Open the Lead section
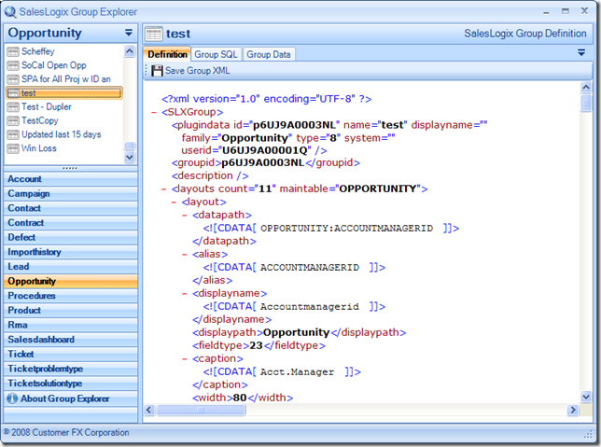601x447 pixels. point(71,267)
